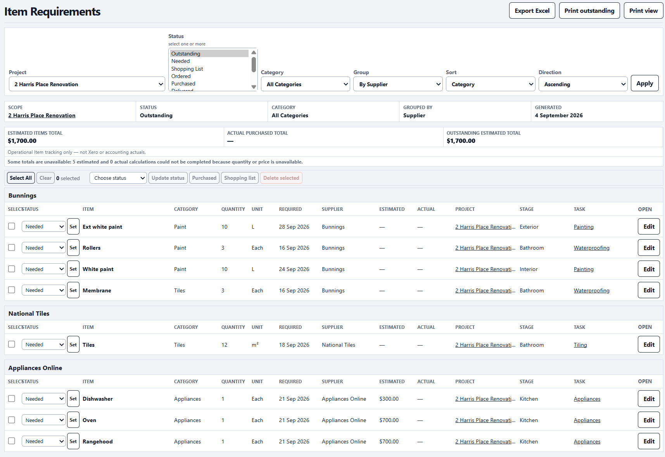
Task: Tick the checkbox for Rangehood row
Action: coord(12,441)
